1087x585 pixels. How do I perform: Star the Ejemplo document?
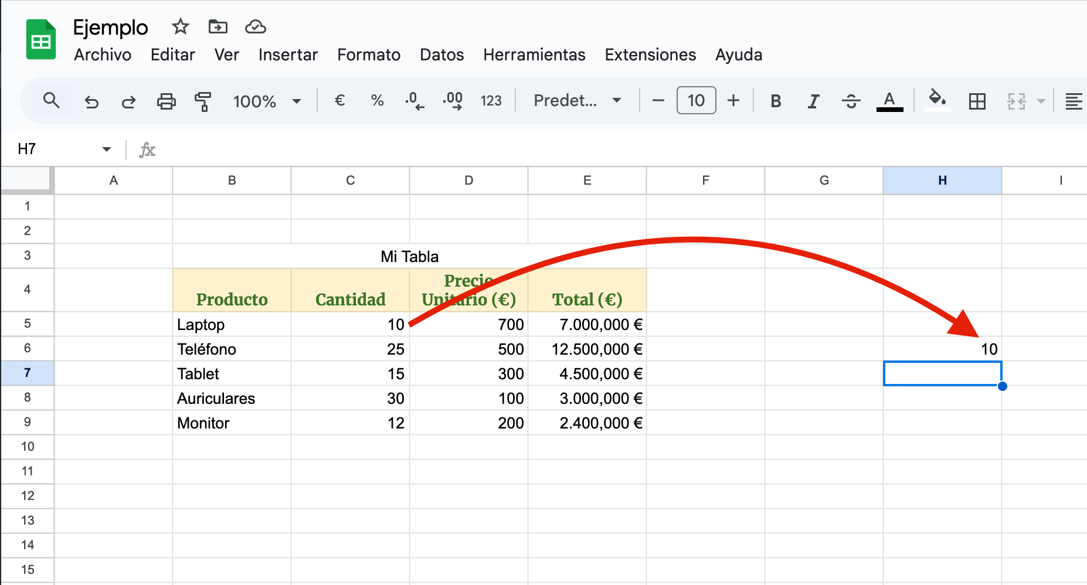point(181,27)
